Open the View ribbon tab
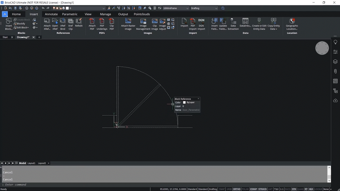The width and height of the screenshot is (340, 191). pos(88,14)
